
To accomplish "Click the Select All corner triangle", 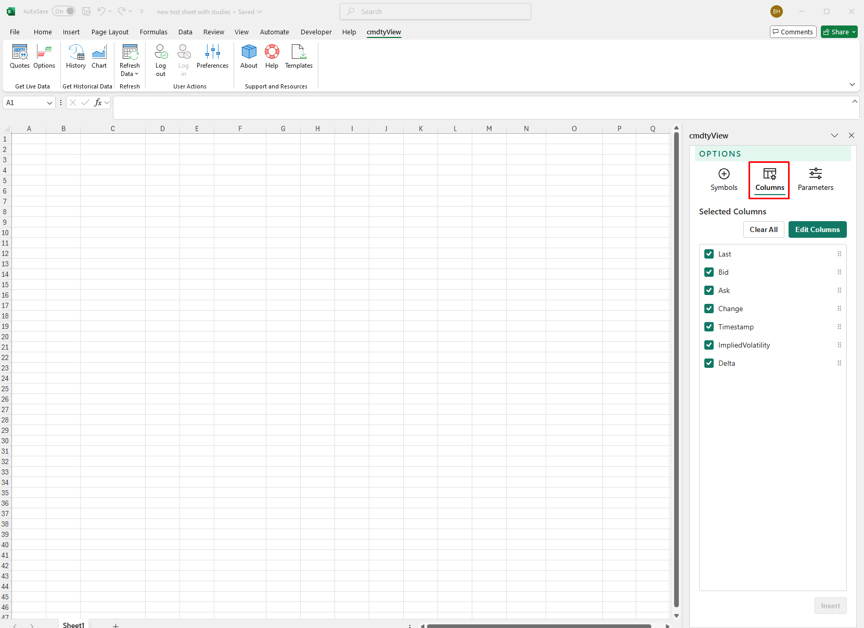I will click(6, 129).
